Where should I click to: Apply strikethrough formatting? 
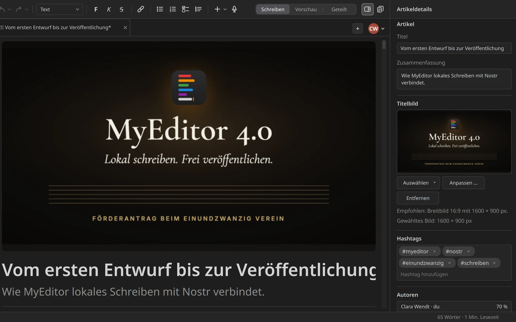click(122, 9)
